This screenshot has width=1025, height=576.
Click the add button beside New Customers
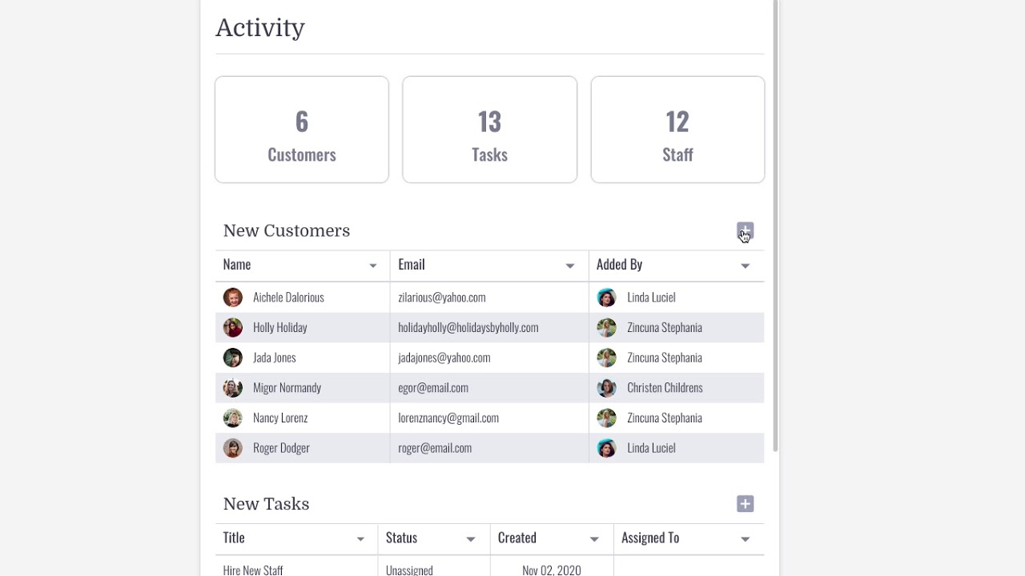(x=745, y=231)
